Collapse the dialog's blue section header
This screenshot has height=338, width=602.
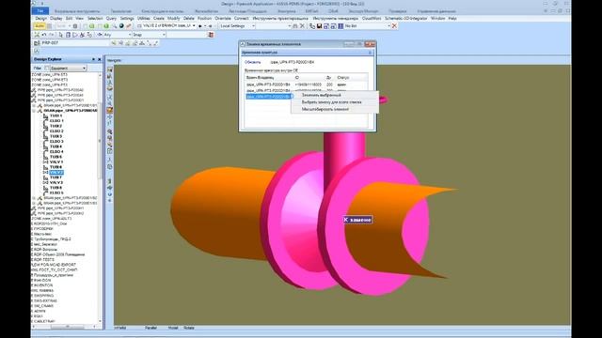point(370,53)
